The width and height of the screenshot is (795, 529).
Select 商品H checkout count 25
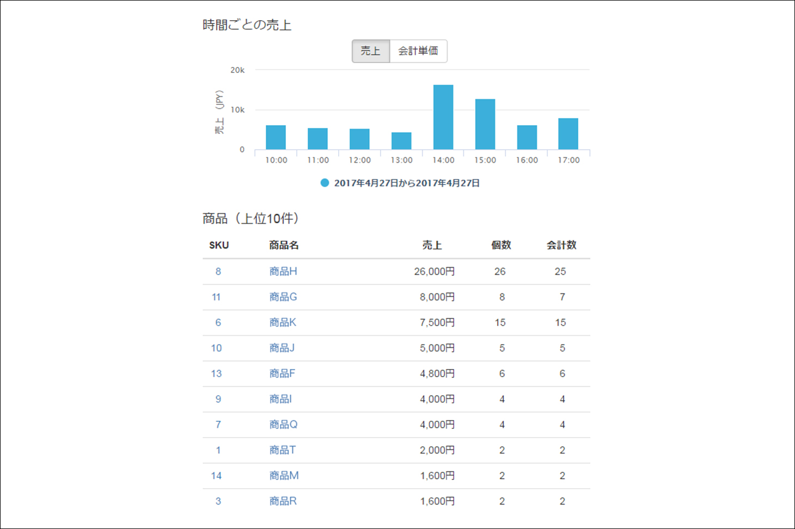pyautogui.click(x=560, y=272)
